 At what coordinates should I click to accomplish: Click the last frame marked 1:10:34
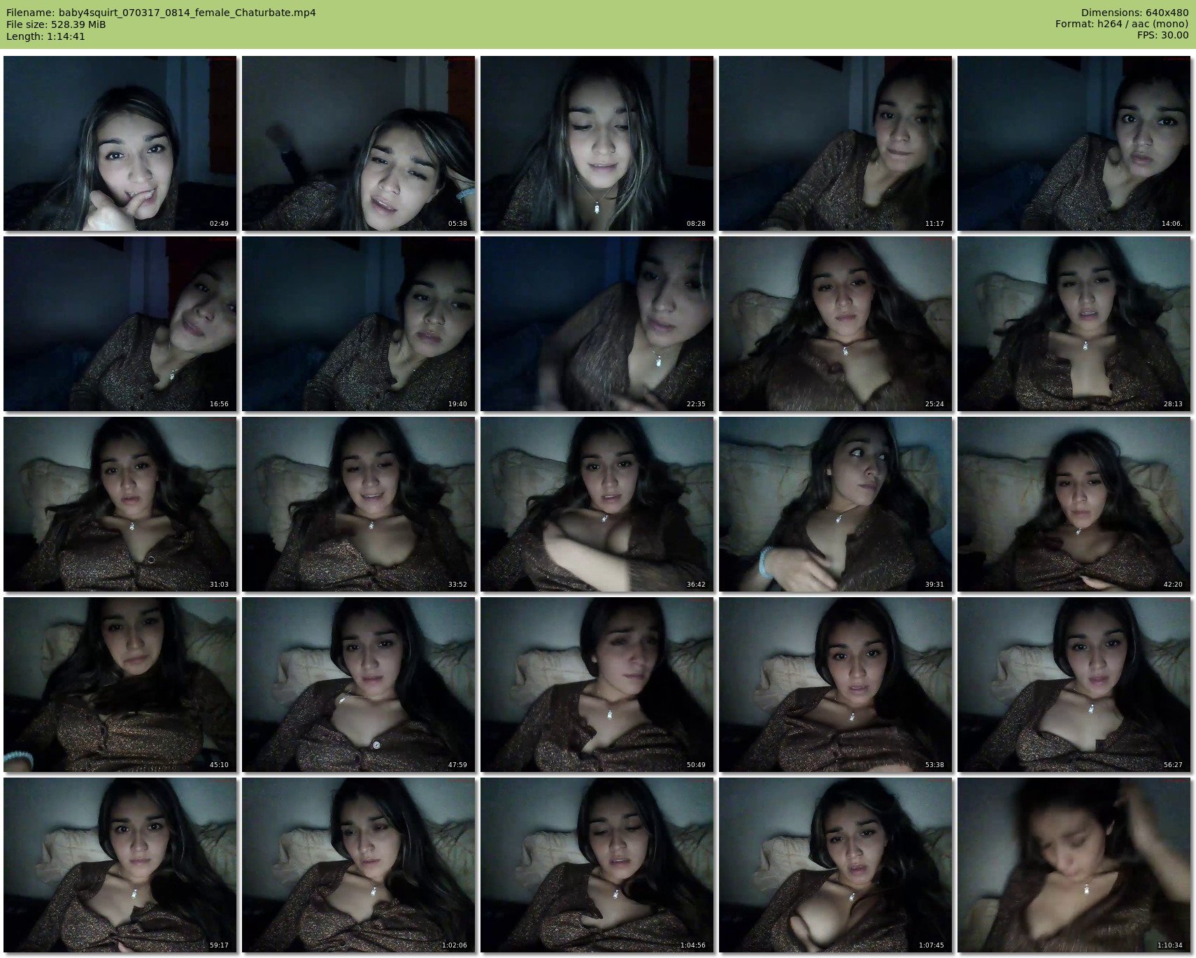(1074, 865)
